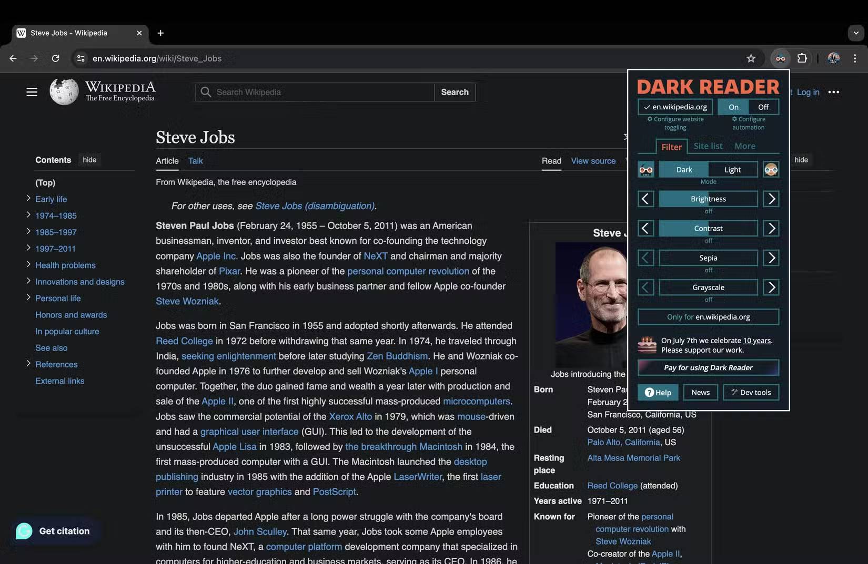Increase Brightness with the right arrow

click(771, 199)
